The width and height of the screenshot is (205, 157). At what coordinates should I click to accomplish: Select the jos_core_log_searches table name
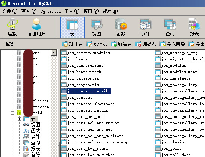click(x=91, y=155)
